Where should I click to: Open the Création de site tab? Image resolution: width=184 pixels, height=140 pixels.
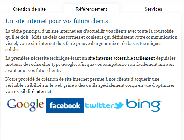[x=29, y=9]
